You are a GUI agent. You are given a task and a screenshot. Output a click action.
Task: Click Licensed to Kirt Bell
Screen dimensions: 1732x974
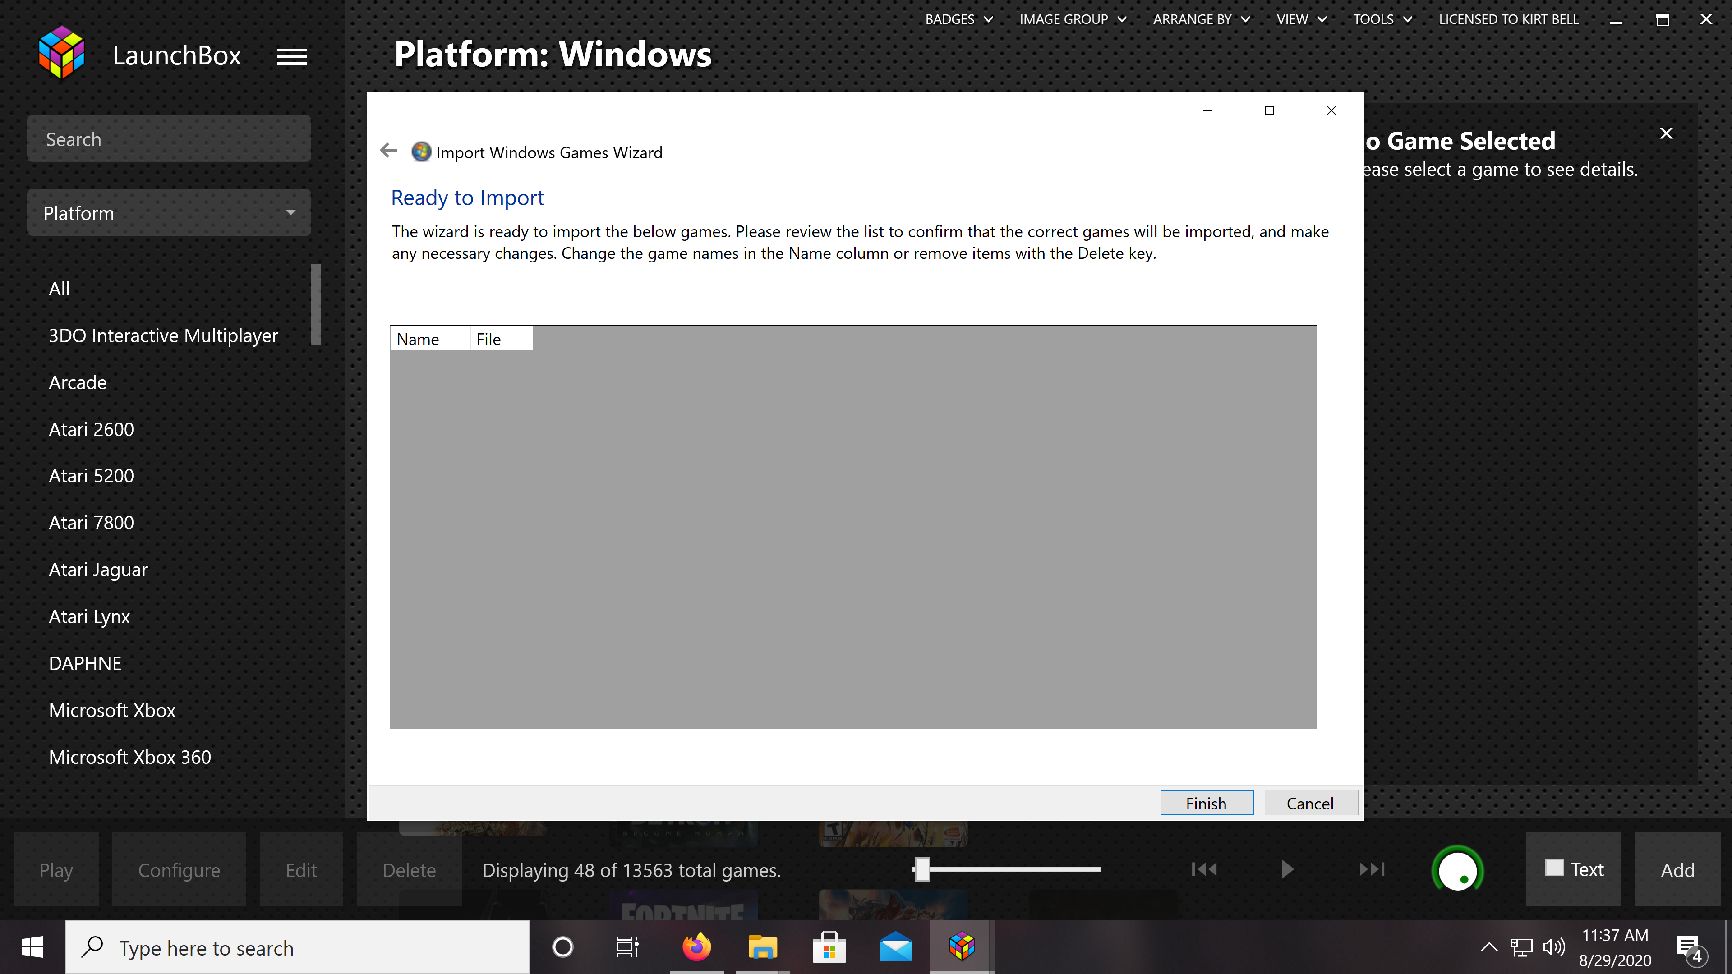[x=1508, y=19]
